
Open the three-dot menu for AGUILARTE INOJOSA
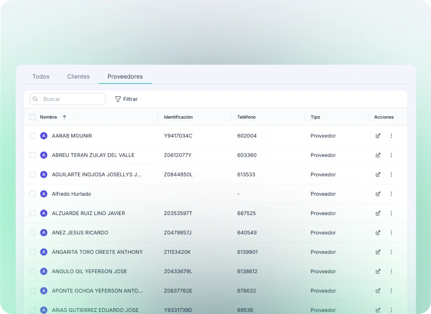coord(391,175)
